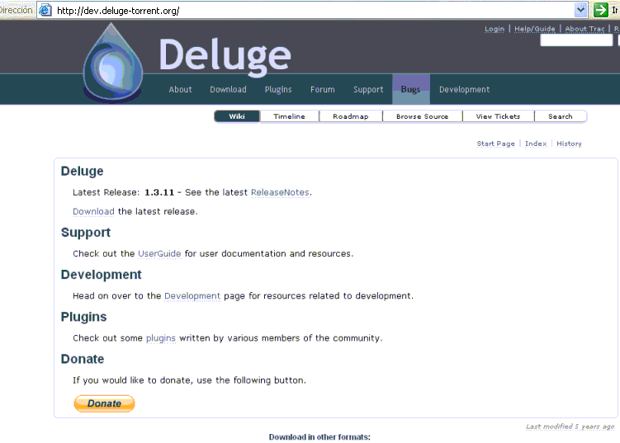The image size is (620, 443).
Task: Switch to the Wiki tab
Action: click(x=237, y=116)
